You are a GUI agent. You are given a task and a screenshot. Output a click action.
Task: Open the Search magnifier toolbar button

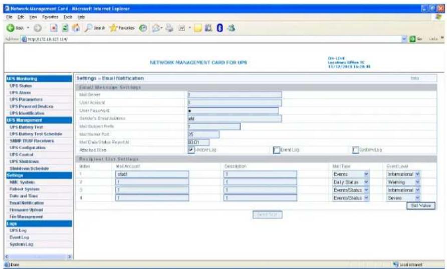[x=95, y=28]
